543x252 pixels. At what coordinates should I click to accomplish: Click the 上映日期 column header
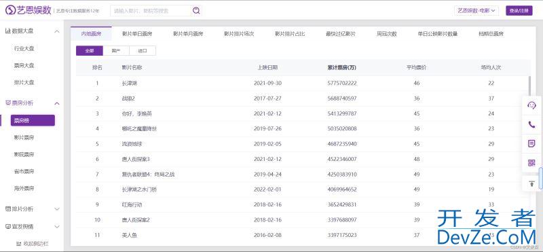(267, 68)
